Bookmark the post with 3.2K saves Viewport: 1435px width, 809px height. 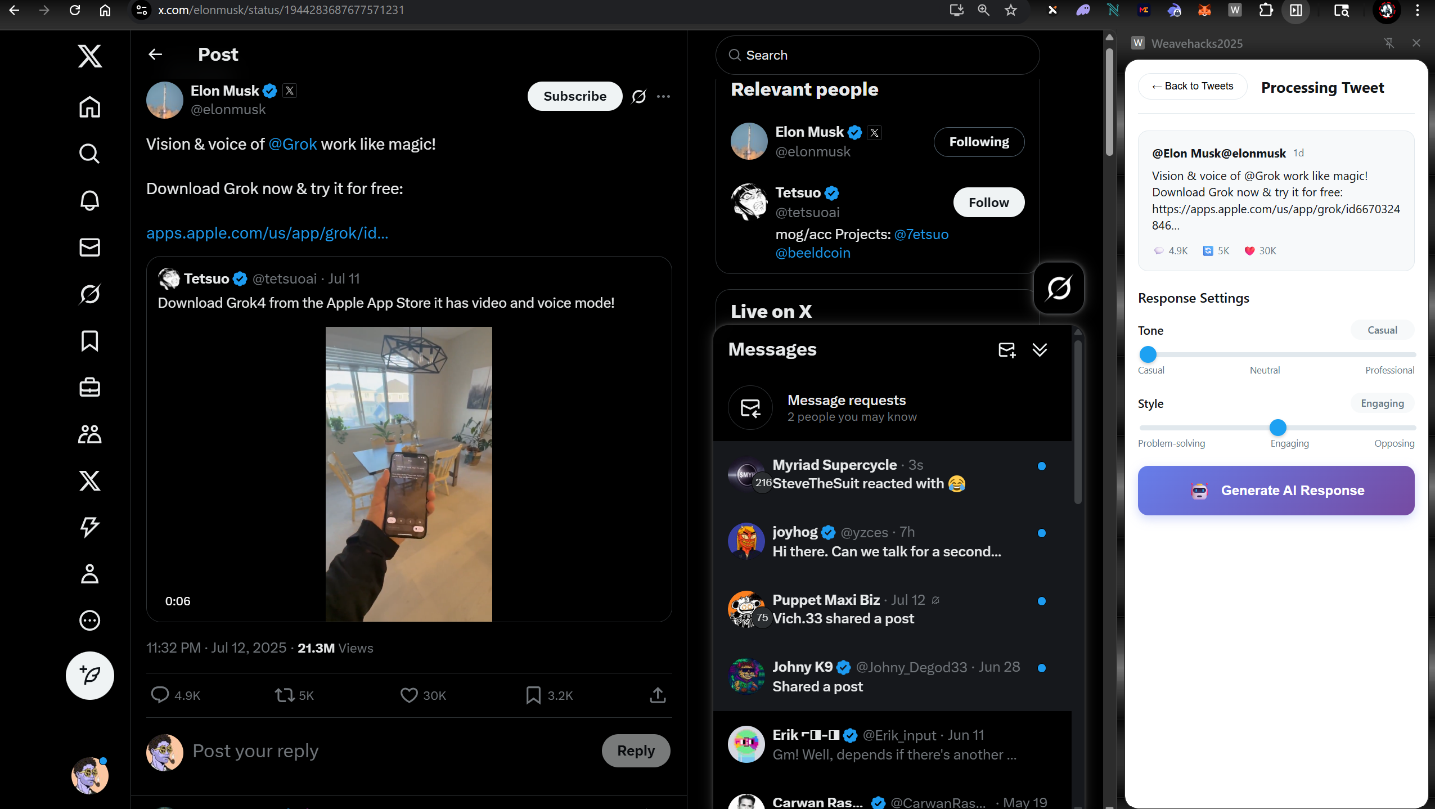click(x=533, y=695)
